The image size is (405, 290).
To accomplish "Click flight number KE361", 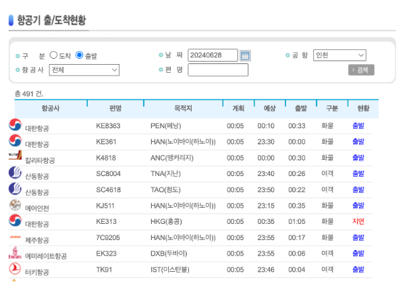I will [x=106, y=142].
